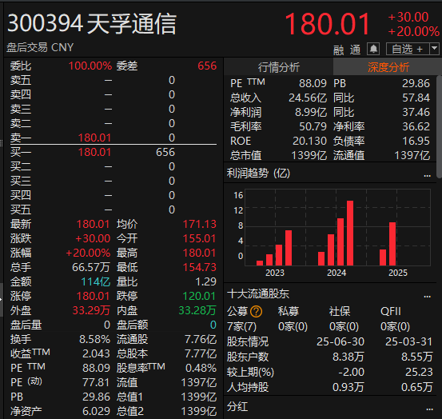Click the 2025 label on profit chart

click(x=398, y=273)
